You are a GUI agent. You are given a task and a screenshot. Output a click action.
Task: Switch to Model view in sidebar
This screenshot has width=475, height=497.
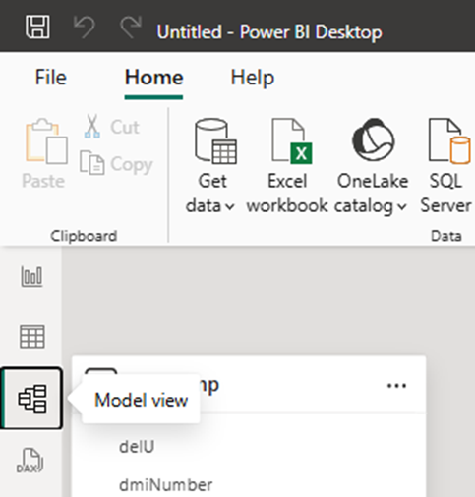tap(31, 399)
